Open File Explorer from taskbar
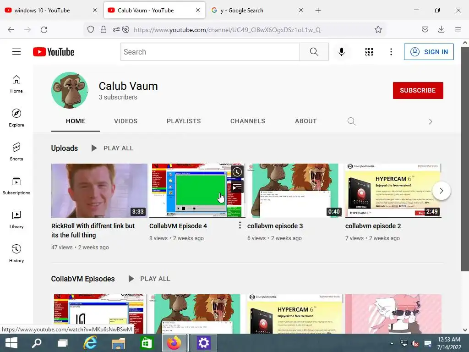 tap(118, 343)
